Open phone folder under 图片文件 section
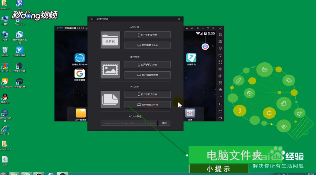This screenshot has height=175, width=316. pyautogui.click(x=147, y=65)
